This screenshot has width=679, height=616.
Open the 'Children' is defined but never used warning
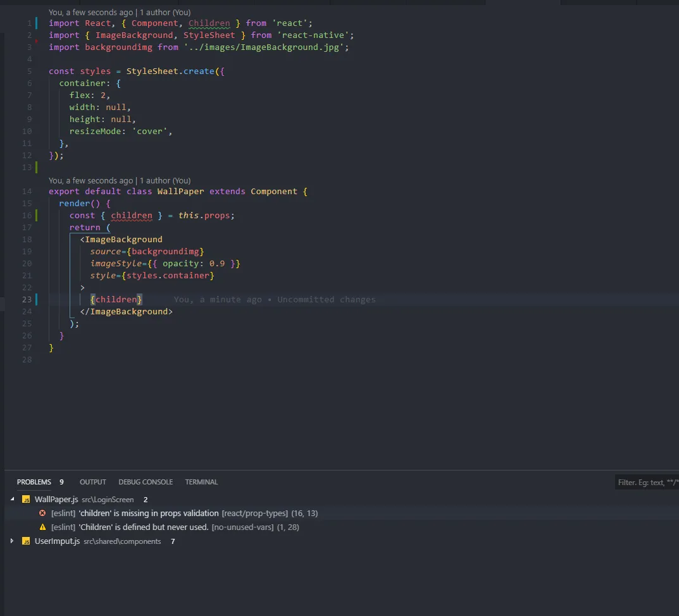[x=175, y=527]
